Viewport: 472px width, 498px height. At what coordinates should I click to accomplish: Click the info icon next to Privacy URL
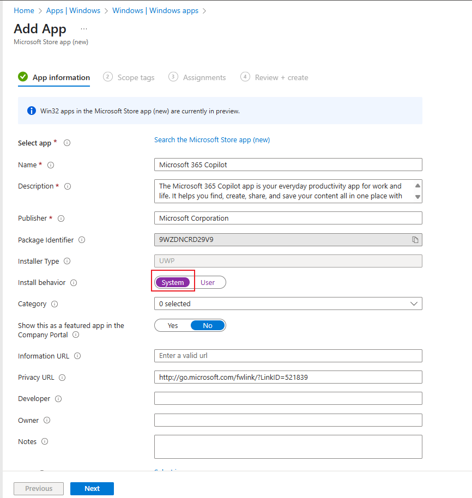pyautogui.click(x=62, y=377)
